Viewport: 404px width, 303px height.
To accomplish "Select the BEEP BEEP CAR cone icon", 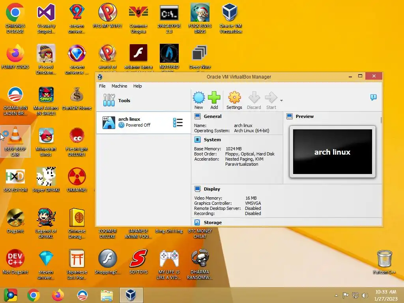I will tap(15, 142).
